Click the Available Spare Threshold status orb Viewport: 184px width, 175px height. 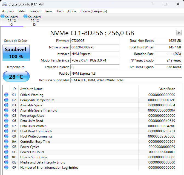(x=6, y=110)
